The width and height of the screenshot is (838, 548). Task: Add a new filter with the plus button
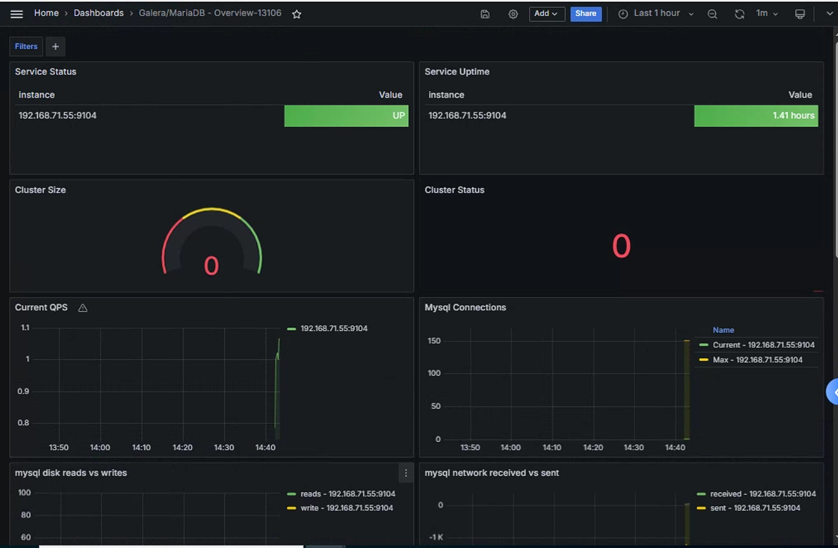(x=56, y=47)
